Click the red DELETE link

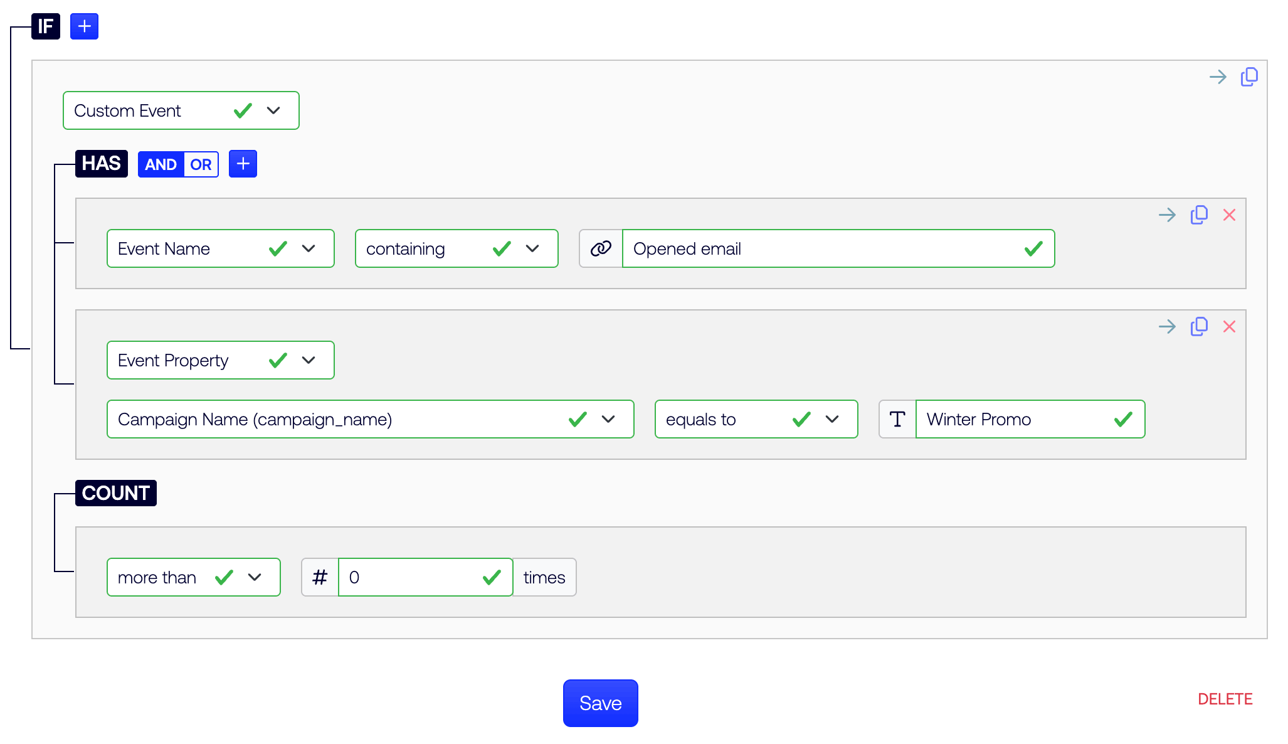tap(1225, 699)
